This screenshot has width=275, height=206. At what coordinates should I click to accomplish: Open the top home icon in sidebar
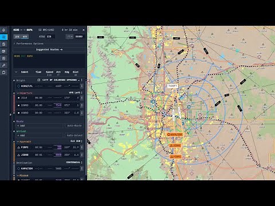pyautogui.click(x=3, y=30)
